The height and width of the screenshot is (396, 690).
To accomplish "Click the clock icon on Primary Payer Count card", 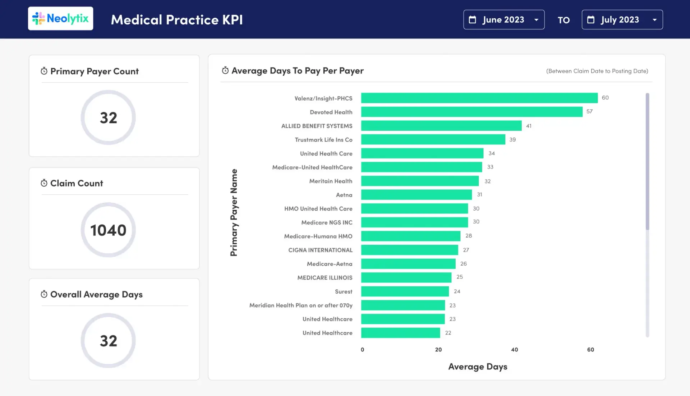I will tap(44, 71).
